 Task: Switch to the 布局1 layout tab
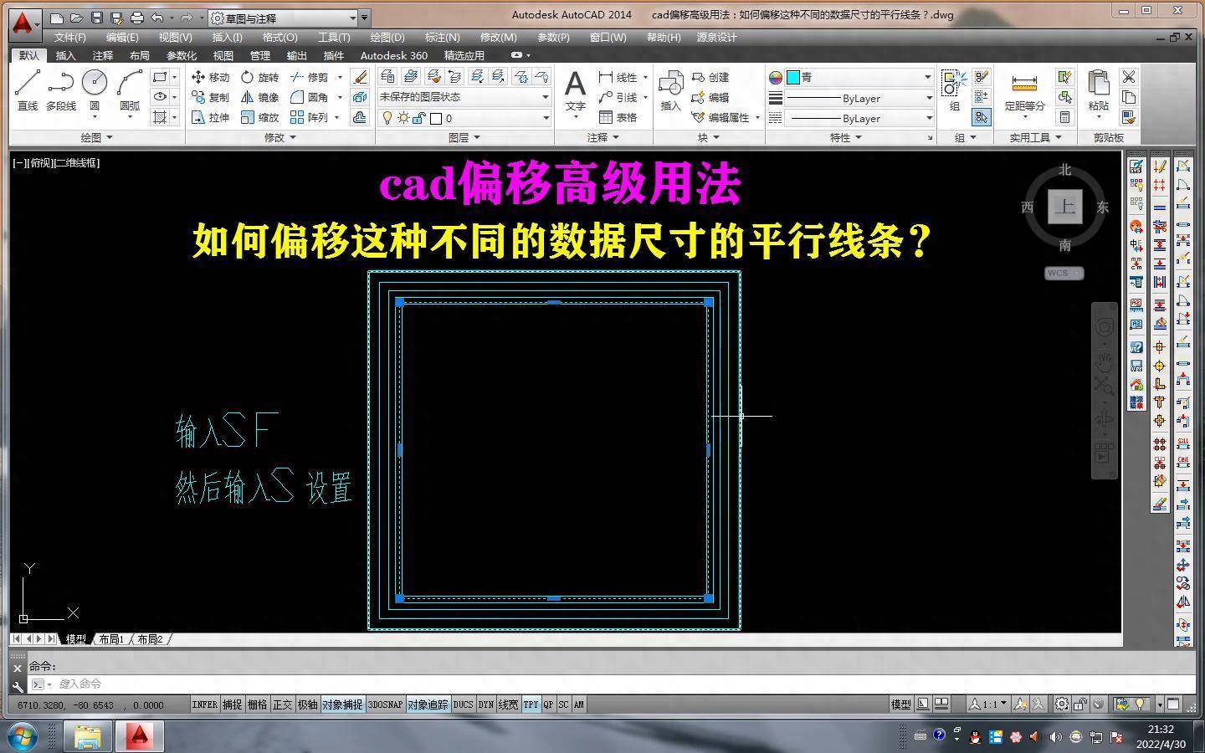pos(110,639)
